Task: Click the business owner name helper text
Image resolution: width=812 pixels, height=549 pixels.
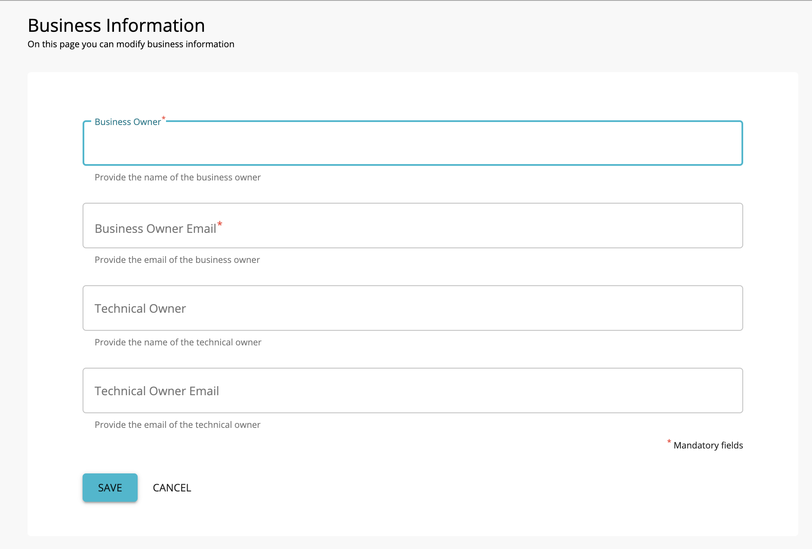Action: coord(178,177)
